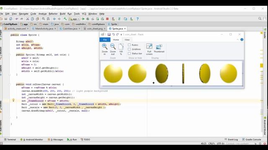
Task: Click Redo in Paint's quick access bar
Action: (x=118, y=35)
